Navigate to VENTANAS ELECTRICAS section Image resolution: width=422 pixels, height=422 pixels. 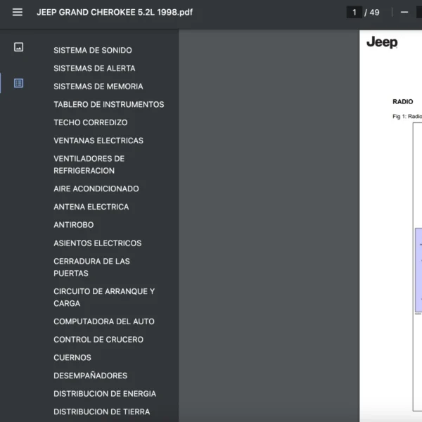pos(98,141)
